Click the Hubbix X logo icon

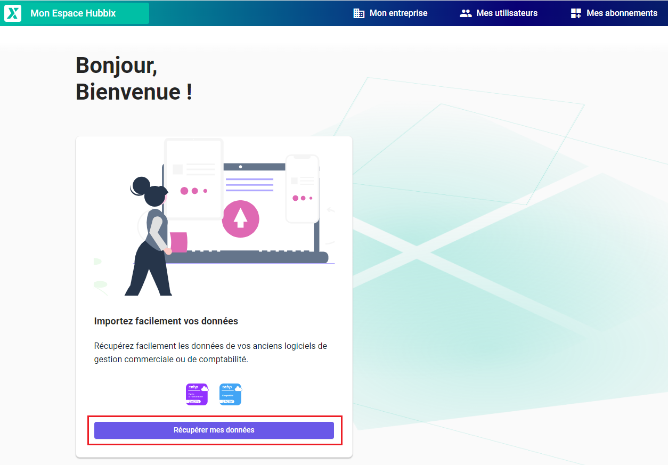(x=12, y=13)
